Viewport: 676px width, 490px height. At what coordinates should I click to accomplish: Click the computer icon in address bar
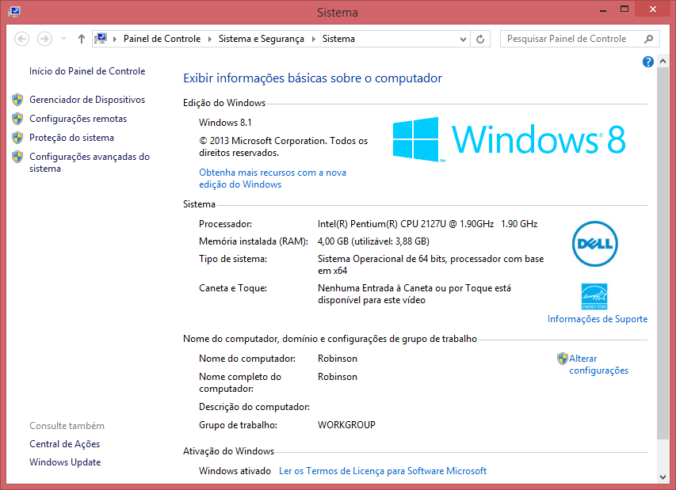coord(101,39)
